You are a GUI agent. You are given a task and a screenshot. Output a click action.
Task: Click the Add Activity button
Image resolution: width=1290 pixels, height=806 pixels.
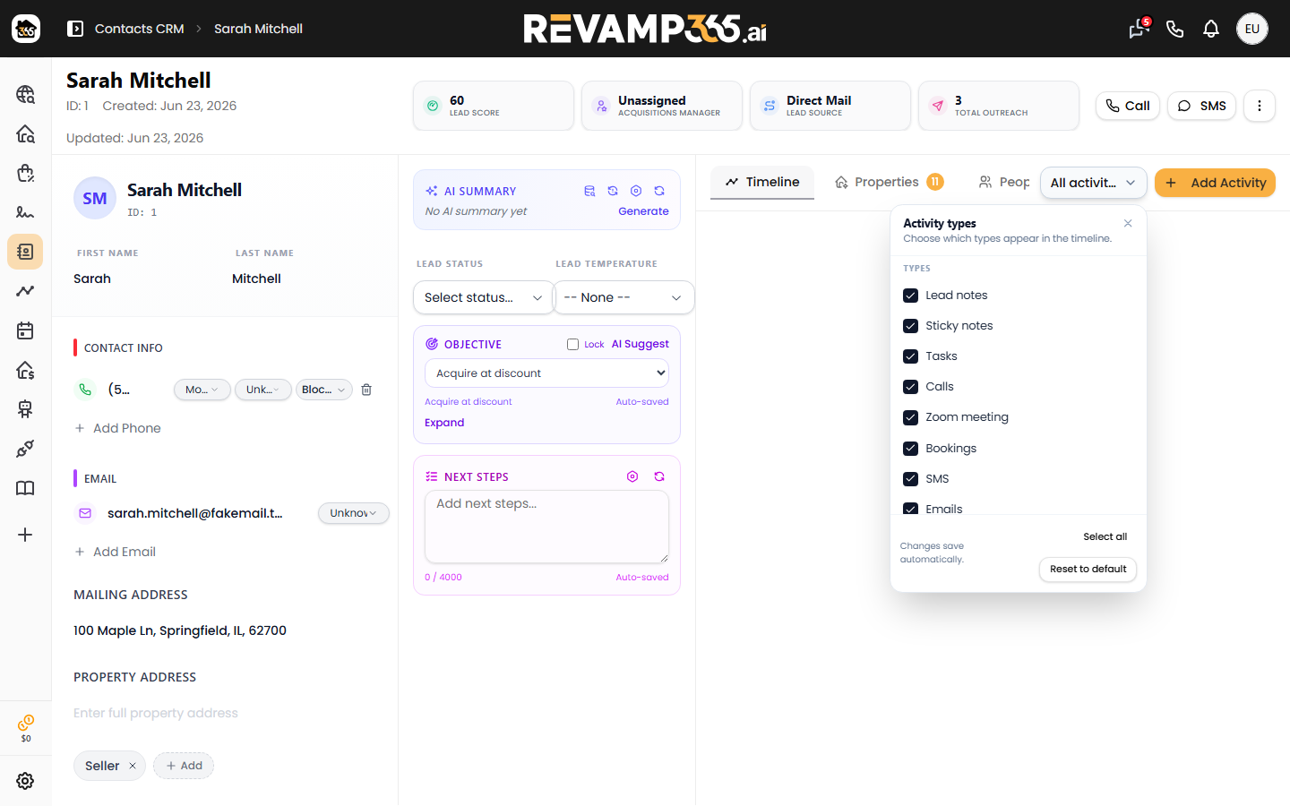click(x=1215, y=183)
